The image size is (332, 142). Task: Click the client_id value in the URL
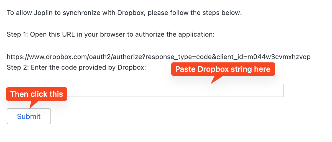click(285, 57)
